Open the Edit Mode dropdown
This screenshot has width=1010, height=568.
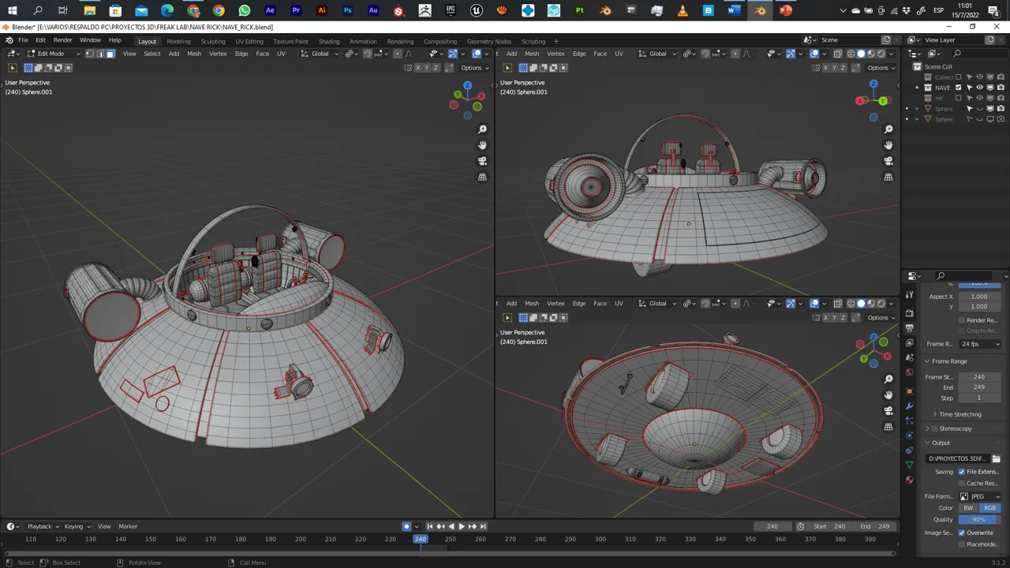point(54,54)
